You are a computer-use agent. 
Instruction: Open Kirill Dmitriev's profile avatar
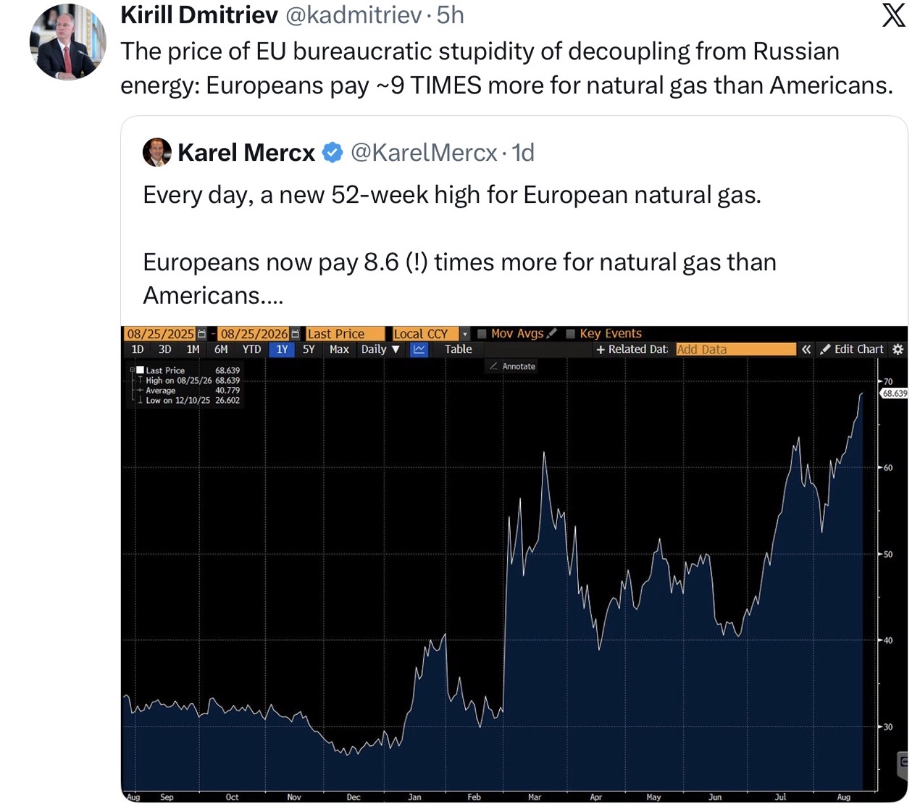point(68,43)
